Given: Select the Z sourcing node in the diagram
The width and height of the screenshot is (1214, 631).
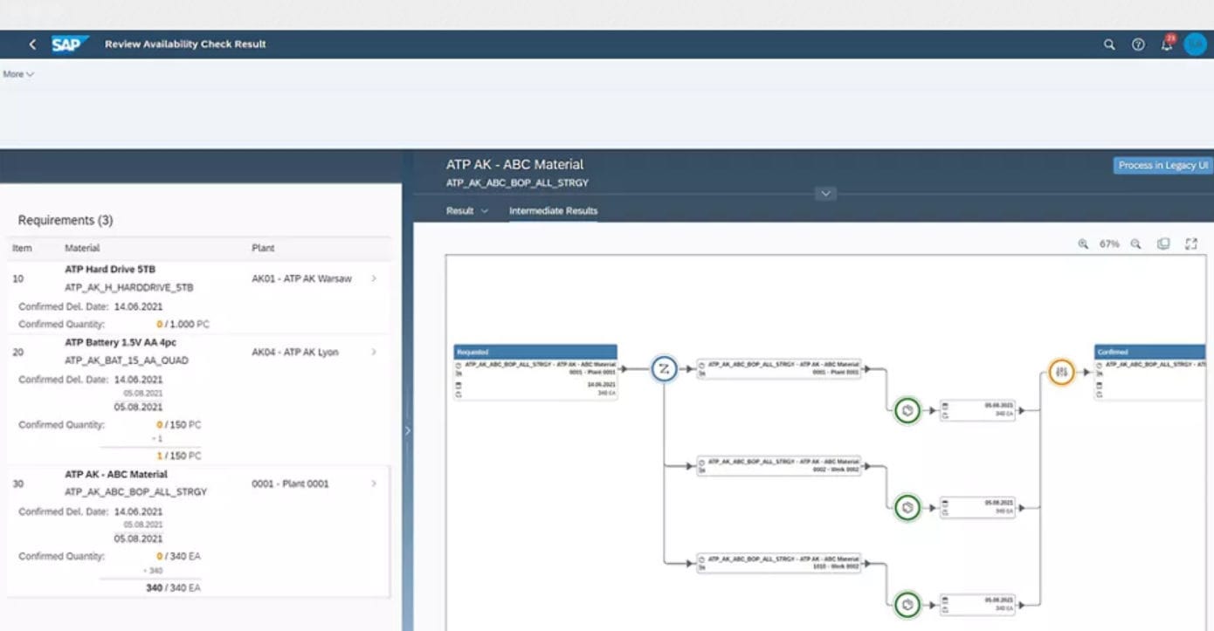Looking at the screenshot, I should coord(664,369).
